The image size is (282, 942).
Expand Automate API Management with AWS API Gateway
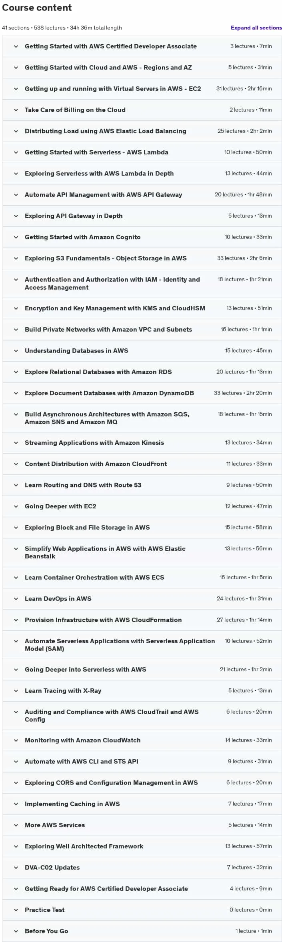142,194
